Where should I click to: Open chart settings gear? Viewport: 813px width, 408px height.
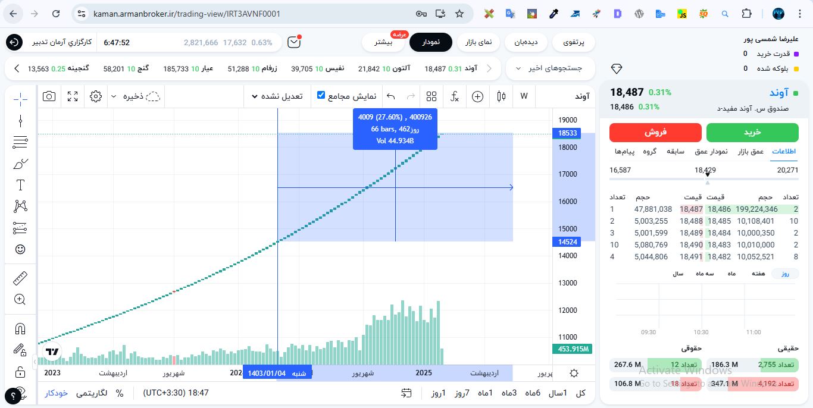pyautogui.click(x=96, y=96)
